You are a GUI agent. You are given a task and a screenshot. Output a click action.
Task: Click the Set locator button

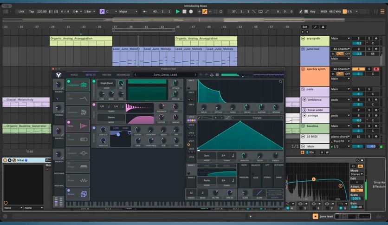coord(305,27)
